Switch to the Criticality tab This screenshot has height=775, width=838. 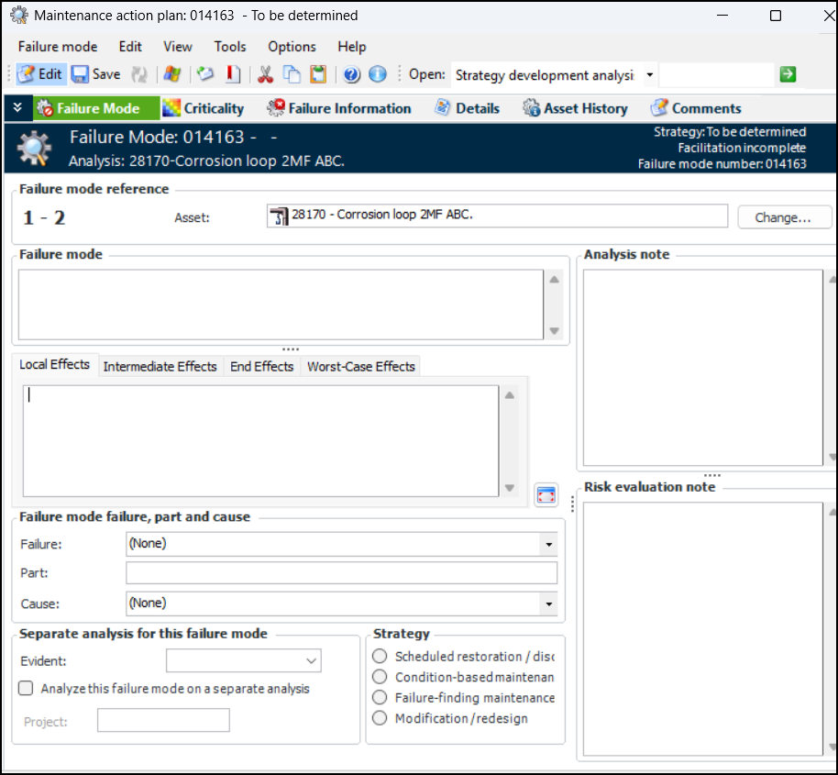coord(204,108)
